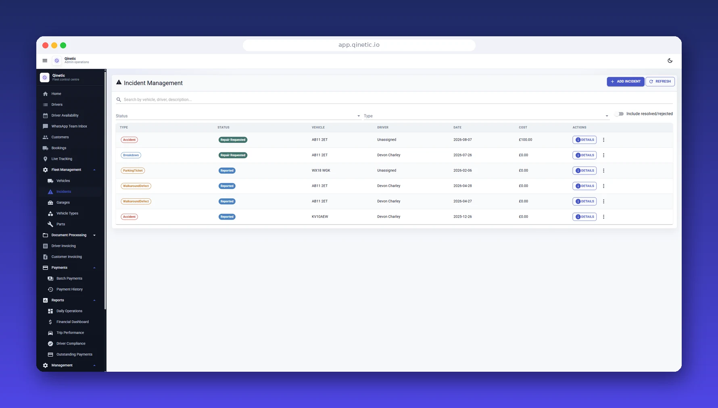Image resolution: width=718 pixels, height=408 pixels.
Task: Click the KV10AEW vehicle cell
Action: (x=320, y=217)
